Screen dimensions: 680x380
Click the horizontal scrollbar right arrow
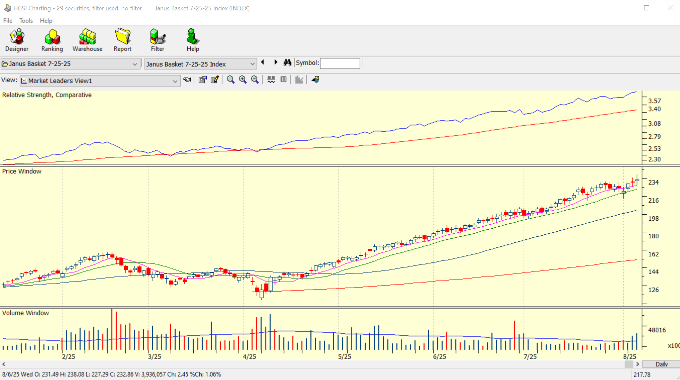coord(637,364)
